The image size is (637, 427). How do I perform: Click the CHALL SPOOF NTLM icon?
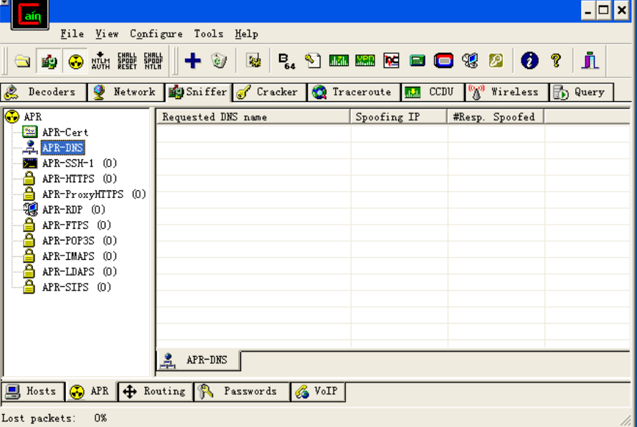[x=154, y=61]
